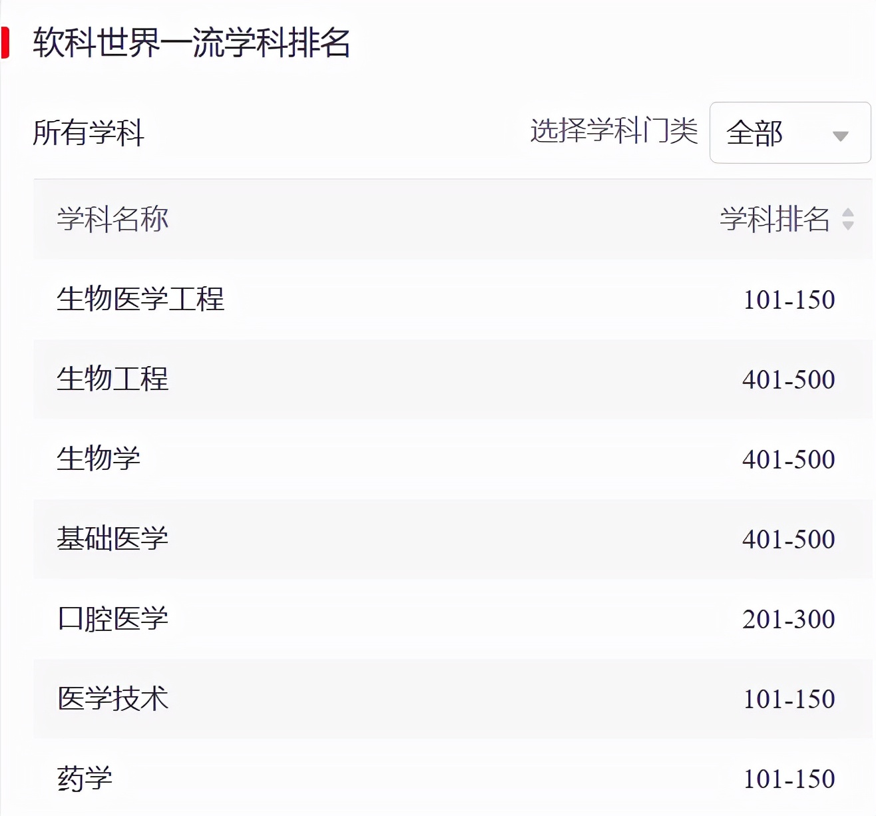
Task: Open the 生物医学工程 subject row
Action: (x=141, y=300)
